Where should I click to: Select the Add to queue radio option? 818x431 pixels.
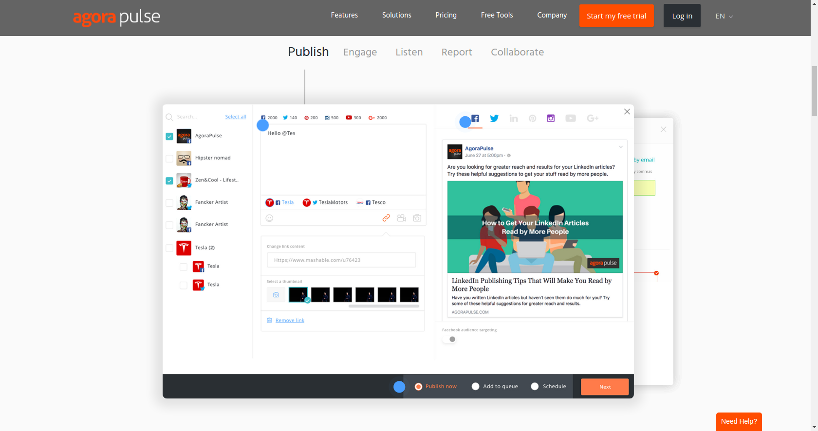tap(476, 386)
